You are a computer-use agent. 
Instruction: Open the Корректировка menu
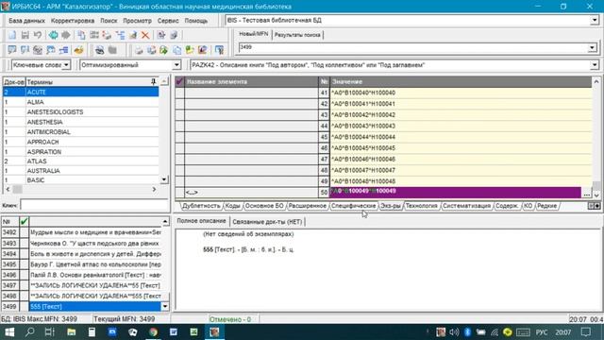tap(73, 21)
